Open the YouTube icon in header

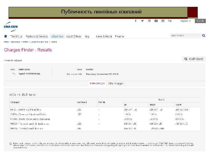156,21
